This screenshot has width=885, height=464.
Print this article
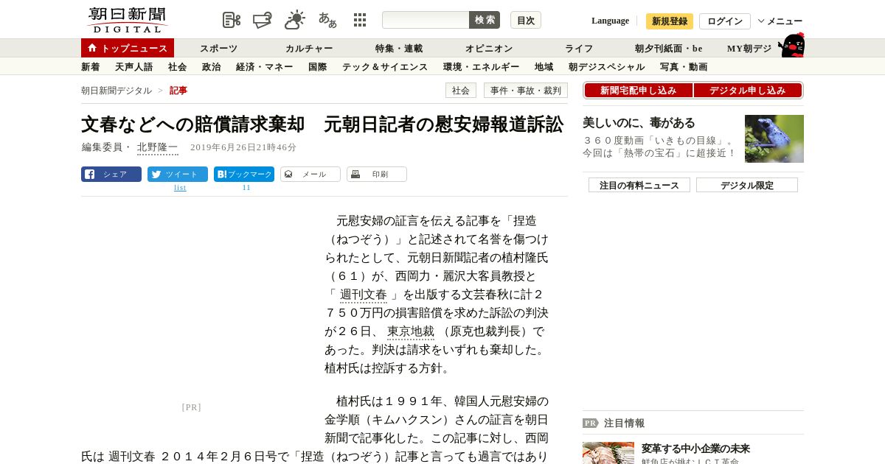[x=377, y=175]
